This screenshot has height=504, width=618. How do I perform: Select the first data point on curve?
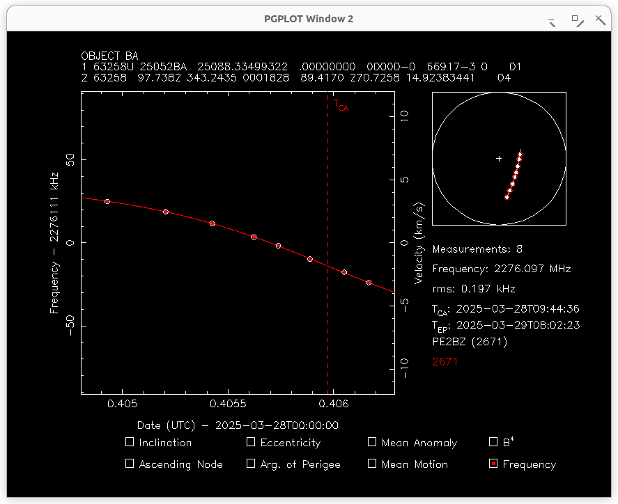107,201
